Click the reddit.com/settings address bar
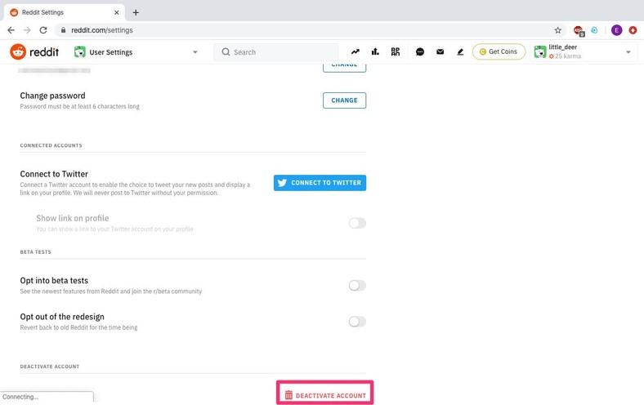The width and height of the screenshot is (644, 405). point(310,30)
